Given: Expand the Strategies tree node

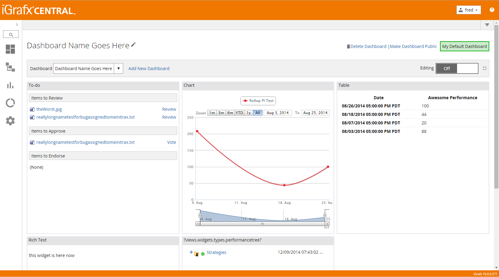Looking at the screenshot, I should pyautogui.click(x=191, y=252).
